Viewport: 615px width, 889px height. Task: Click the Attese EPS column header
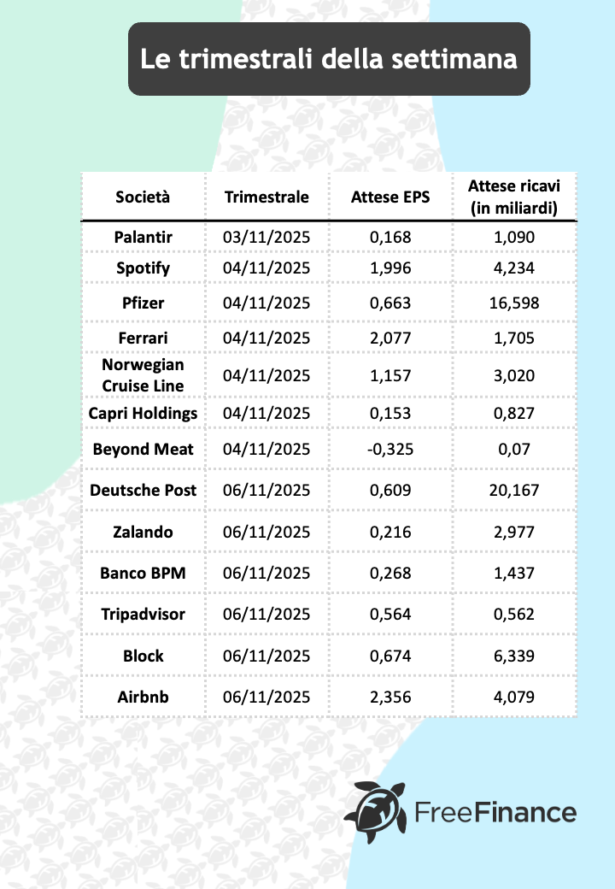390,197
